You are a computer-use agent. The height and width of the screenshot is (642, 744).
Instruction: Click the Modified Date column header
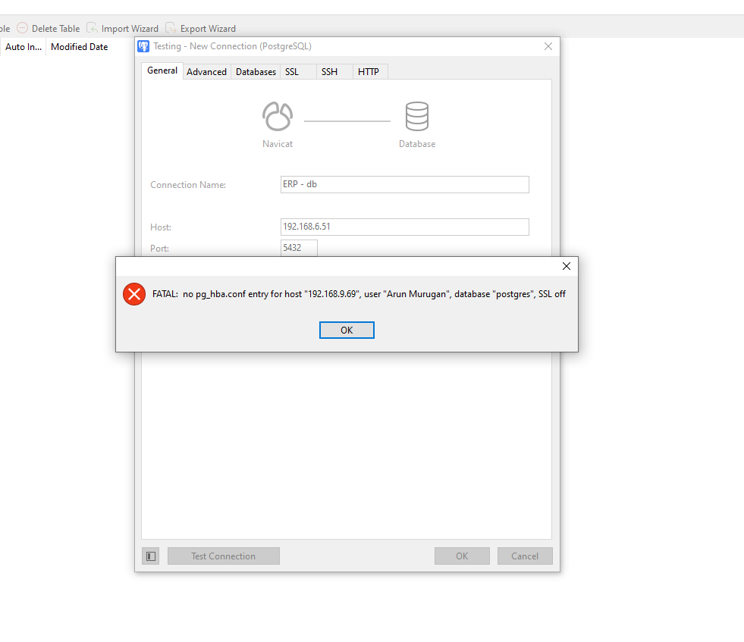[x=79, y=47]
